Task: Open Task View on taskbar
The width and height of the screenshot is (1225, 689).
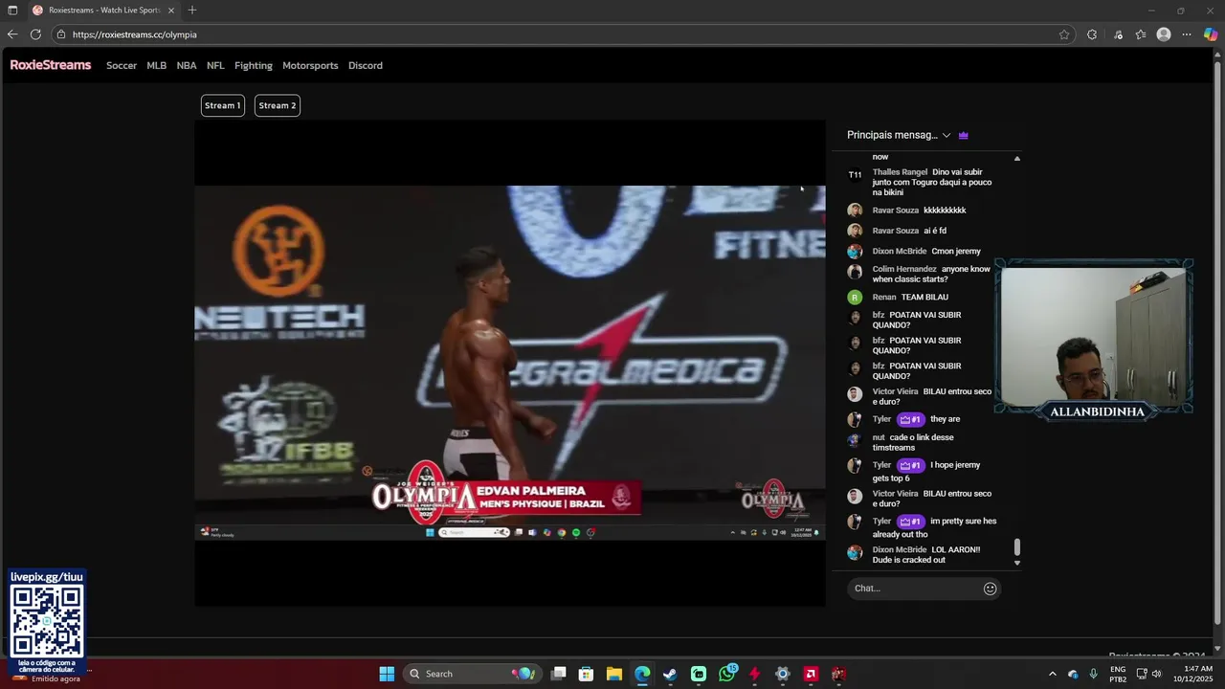Action: 559,674
